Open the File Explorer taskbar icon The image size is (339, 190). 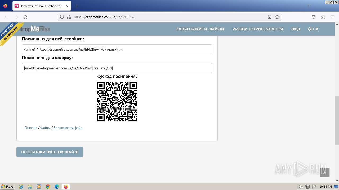[30, 187]
